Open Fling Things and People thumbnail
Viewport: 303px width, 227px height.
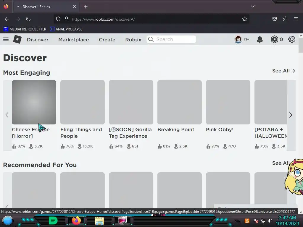[83, 102]
